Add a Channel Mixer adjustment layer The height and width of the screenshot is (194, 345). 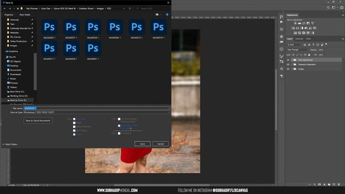pos(310,28)
